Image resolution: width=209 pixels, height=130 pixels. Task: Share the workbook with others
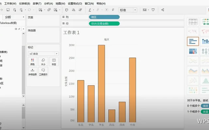click(x=163, y=10)
